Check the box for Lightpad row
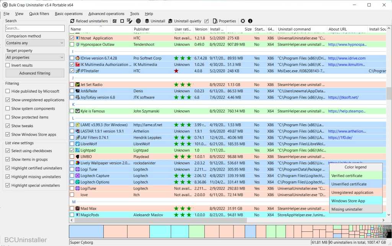This screenshot has width=392, height=246. 72,150
